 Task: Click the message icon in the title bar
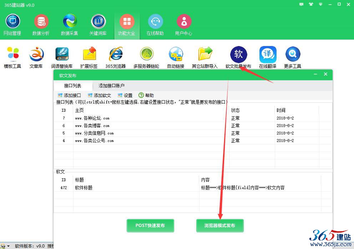click(302, 4)
